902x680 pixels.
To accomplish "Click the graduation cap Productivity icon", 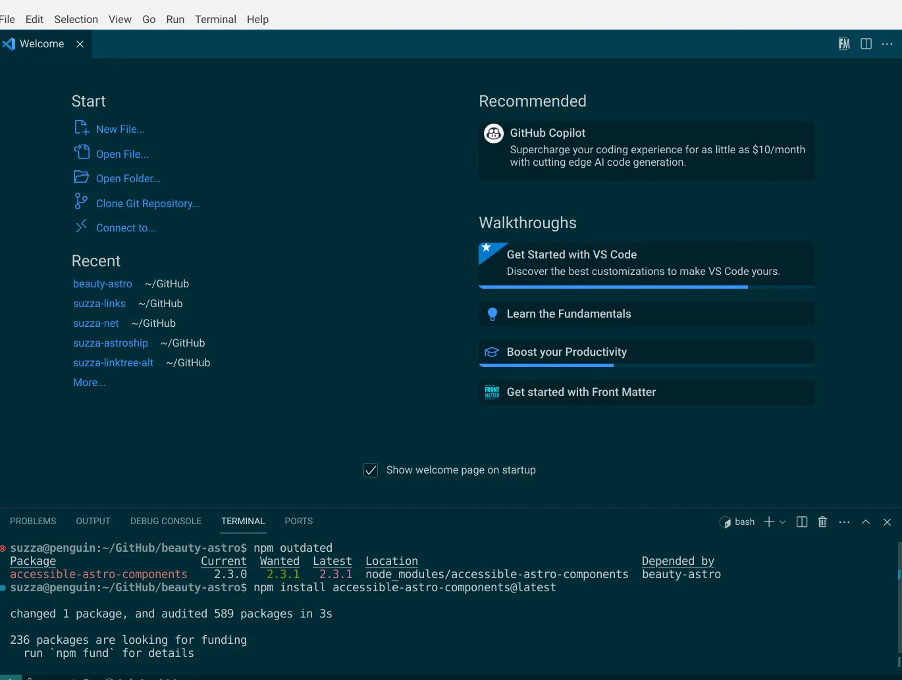I will pyautogui.click(x=492, y=352).
